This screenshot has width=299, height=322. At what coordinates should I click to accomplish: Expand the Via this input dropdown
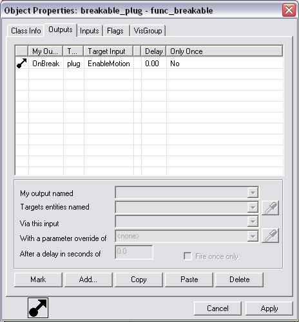coord(253,221)
